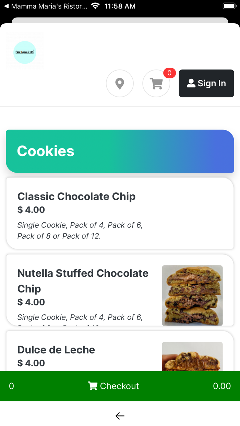Image resolution: width=240 pixels, height=426 pixels.
Task: Tap the battery indicator icon
Action: (x=229, y=6)
